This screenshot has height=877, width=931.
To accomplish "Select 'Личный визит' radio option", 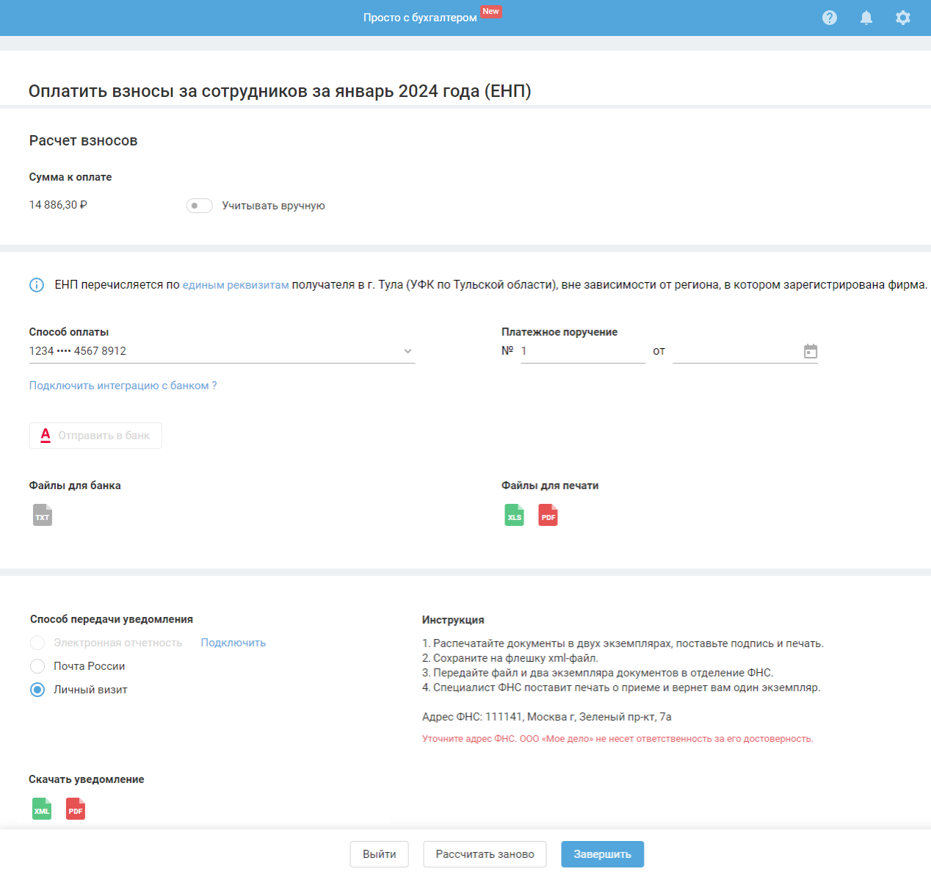I will 37,690.
